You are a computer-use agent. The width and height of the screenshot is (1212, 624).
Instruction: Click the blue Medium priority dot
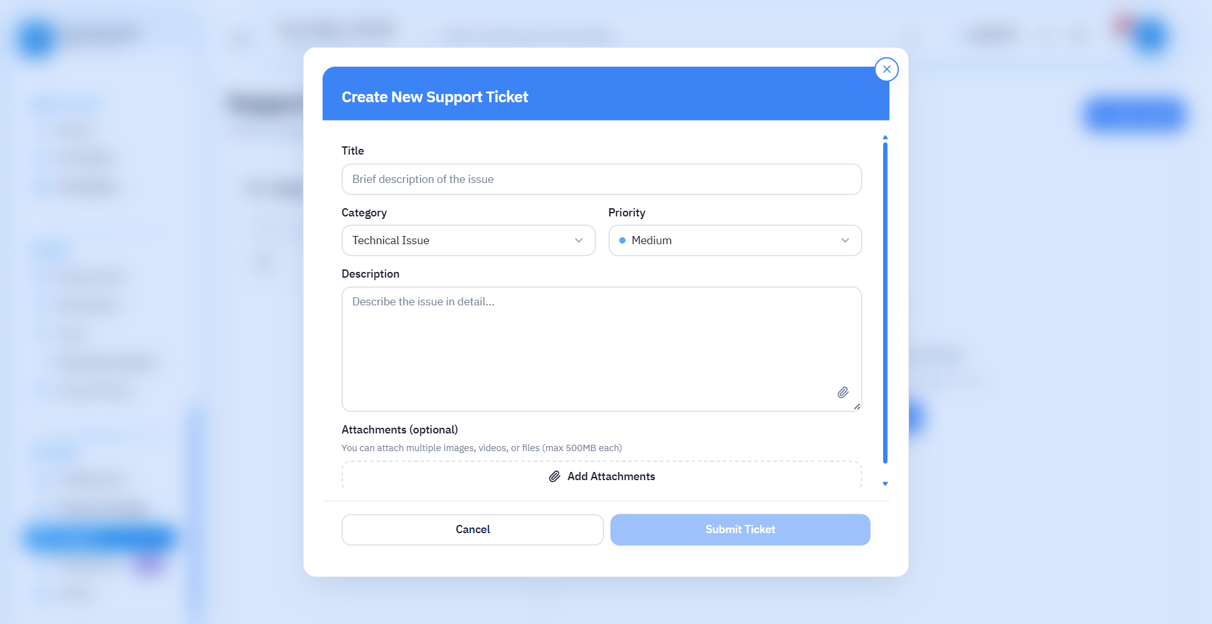622,240
